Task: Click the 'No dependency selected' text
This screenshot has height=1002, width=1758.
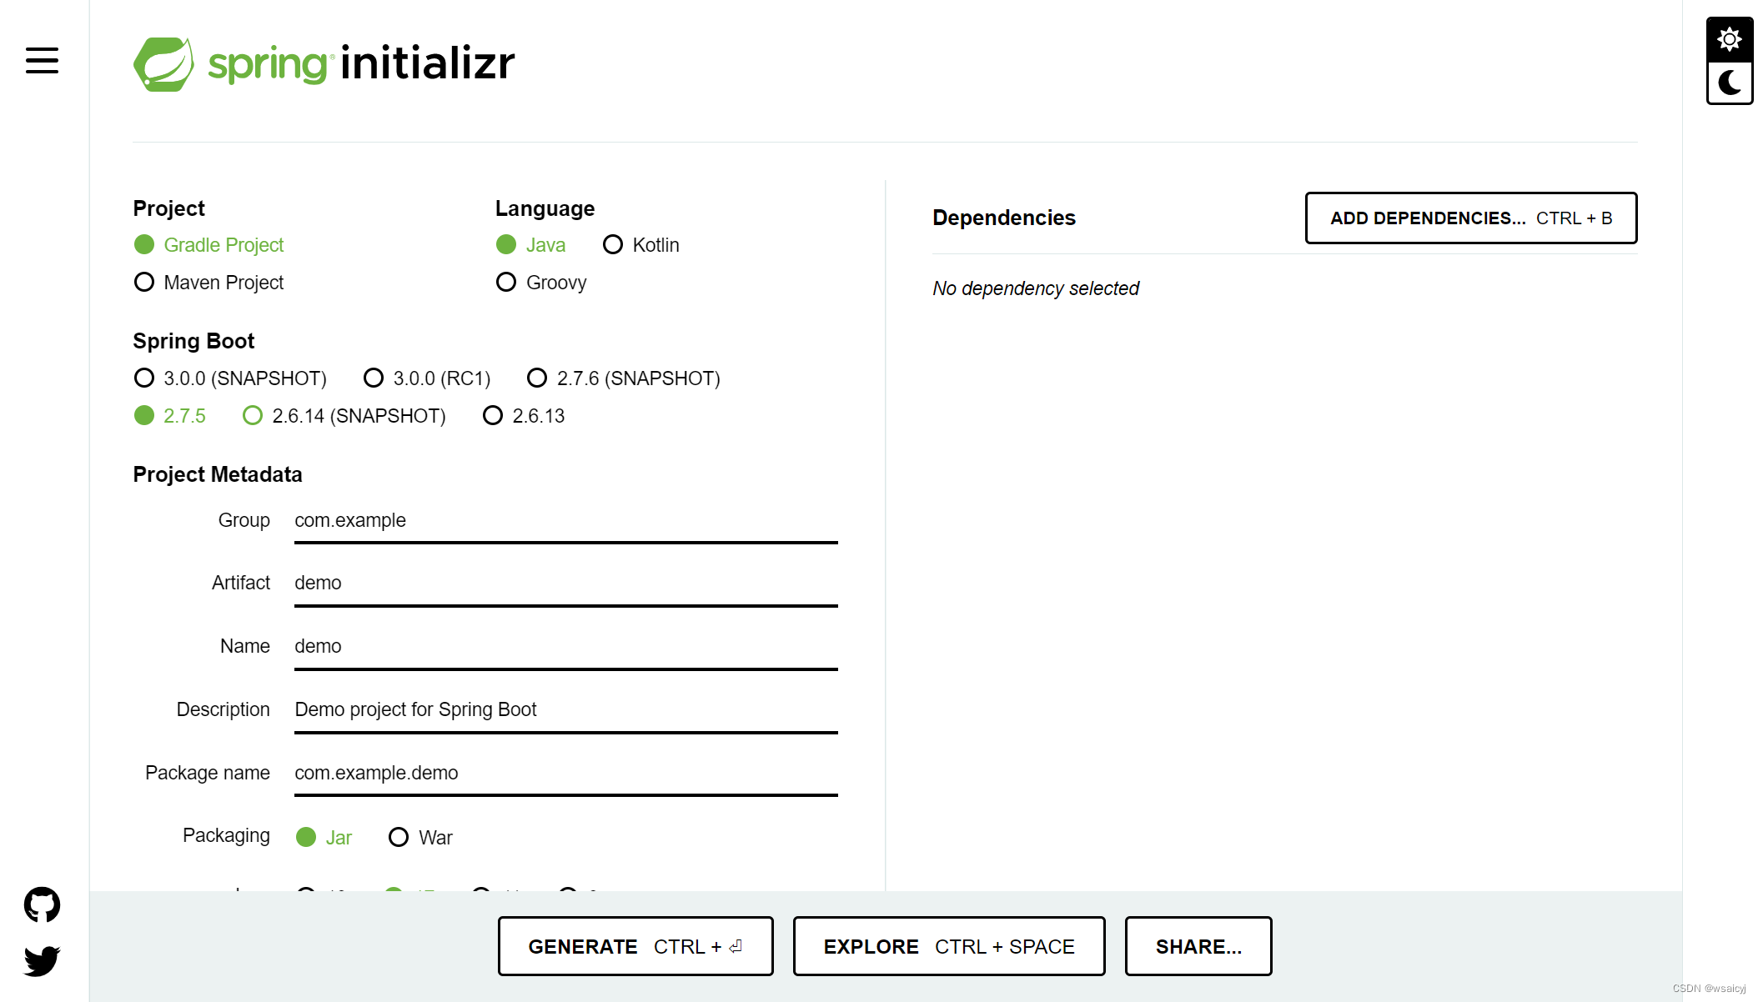Action: [x=1036, y=288]
